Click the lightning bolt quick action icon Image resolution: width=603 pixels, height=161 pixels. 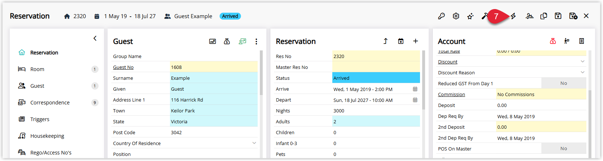point(513,16)
